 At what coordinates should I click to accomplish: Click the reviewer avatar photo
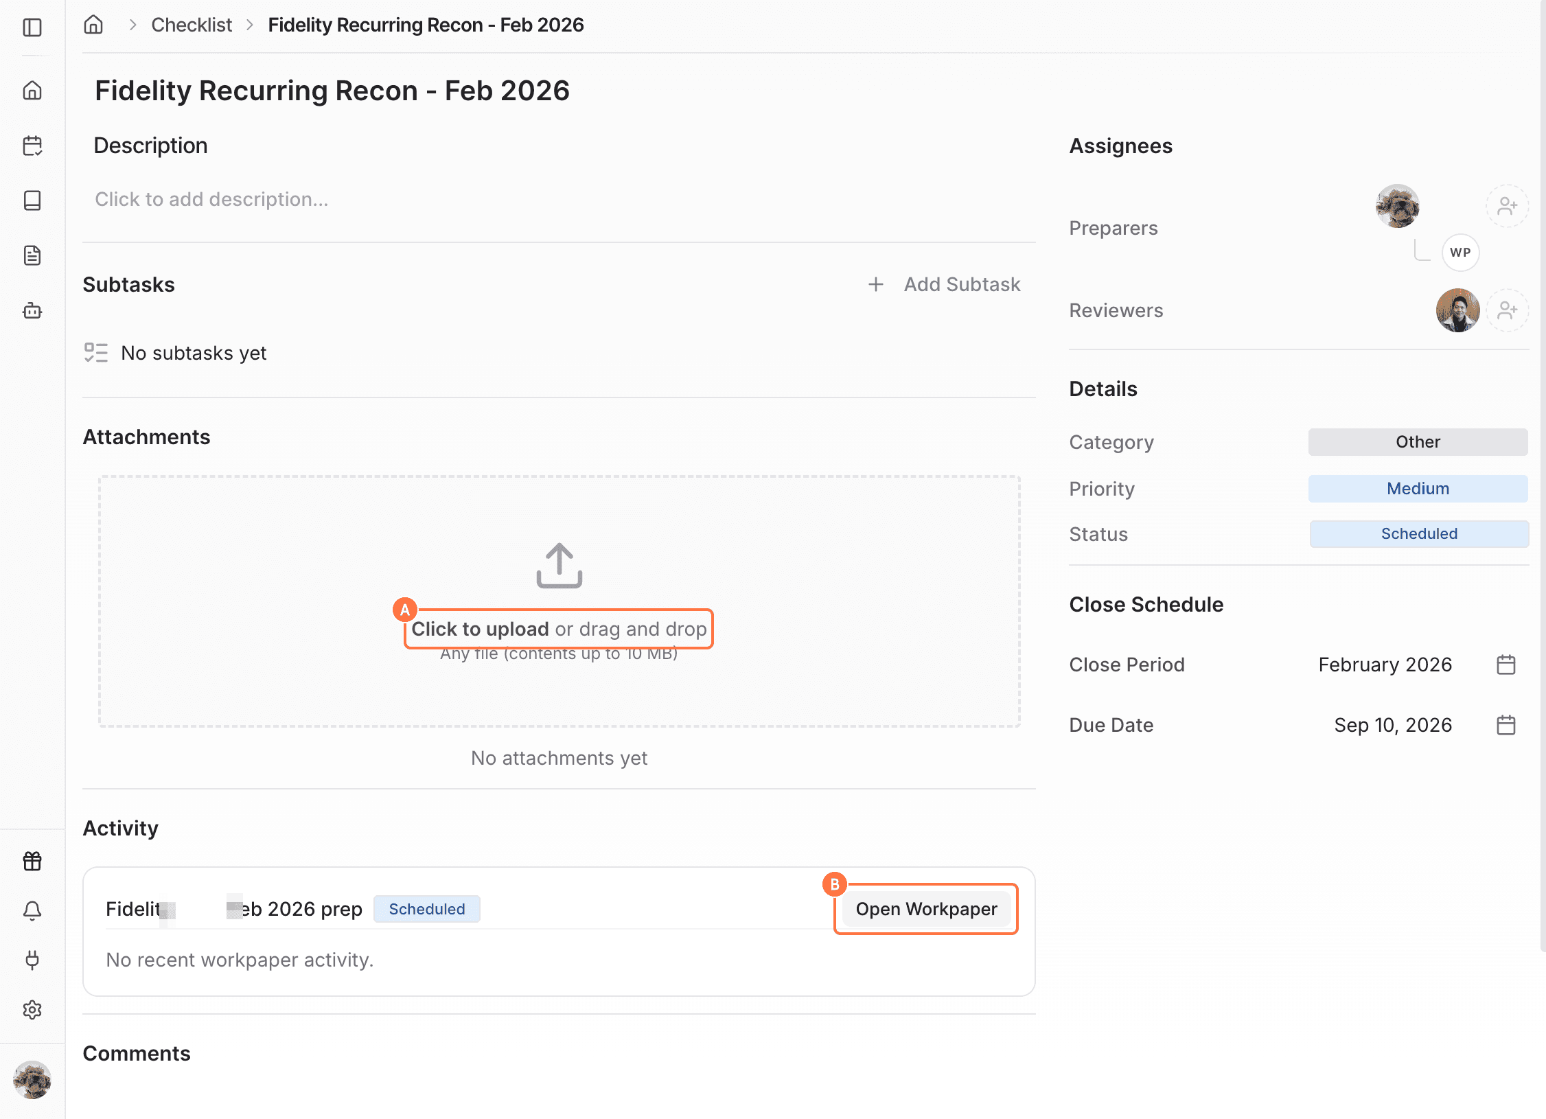(1457, 310)
